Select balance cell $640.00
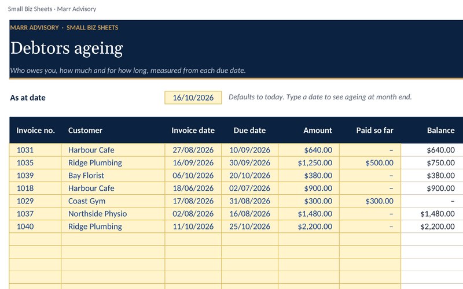Viewport: 463px width, 289px height. (432, 150)
